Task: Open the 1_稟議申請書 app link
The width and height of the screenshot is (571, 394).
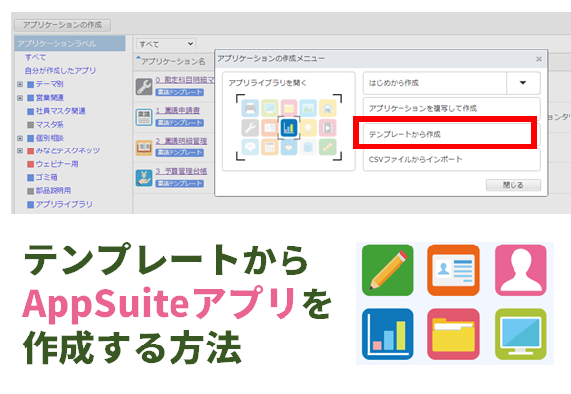Action: (177, 111)
